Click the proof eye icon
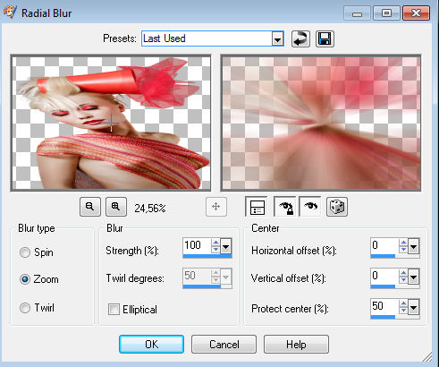This screenshot has width=439, height=367. coord(310,207)
